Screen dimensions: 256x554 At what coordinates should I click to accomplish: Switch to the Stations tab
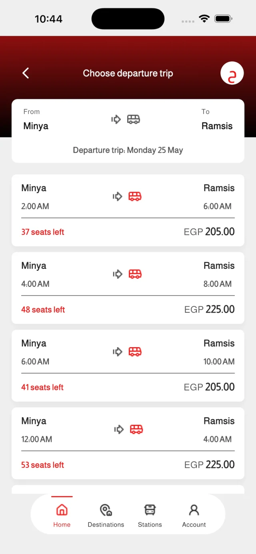[x=150, y=514]
